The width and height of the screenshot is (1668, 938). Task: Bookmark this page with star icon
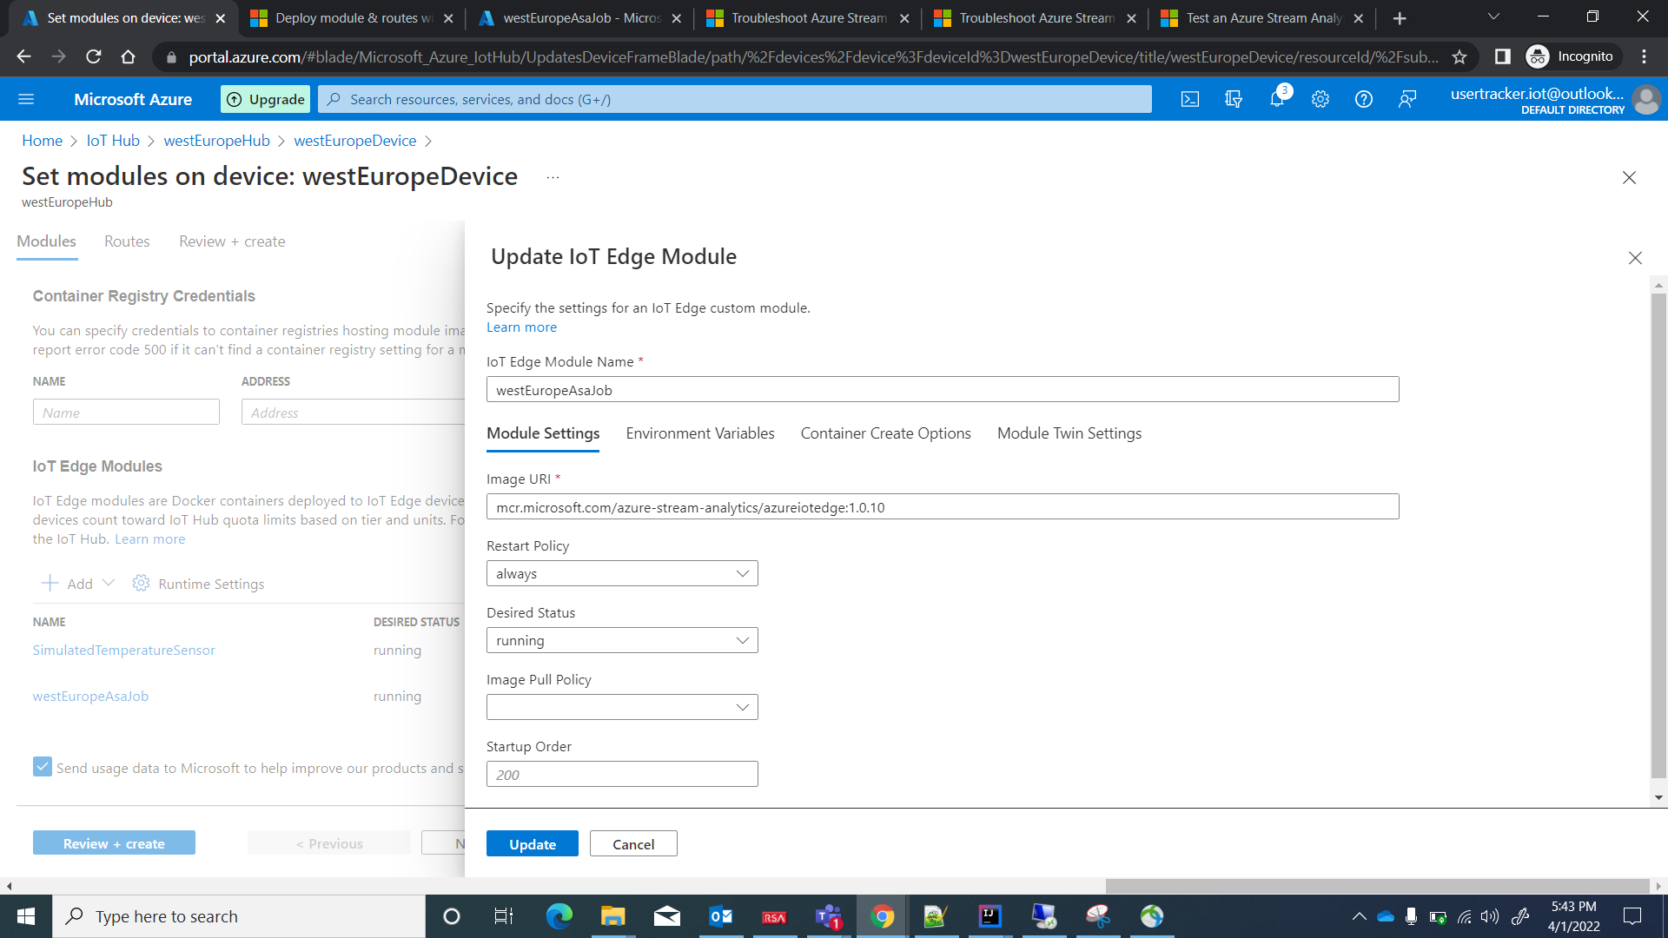point(1459,57)
